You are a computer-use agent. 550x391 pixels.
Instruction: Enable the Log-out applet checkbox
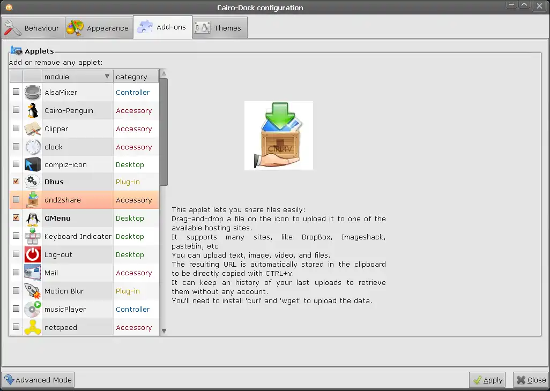16,254
